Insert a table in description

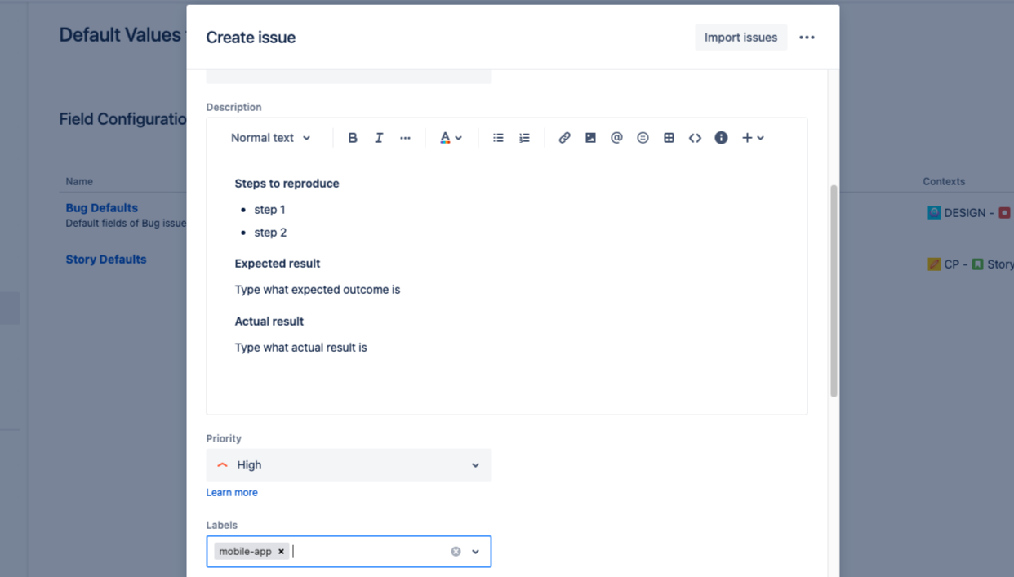tap(669, 138)
